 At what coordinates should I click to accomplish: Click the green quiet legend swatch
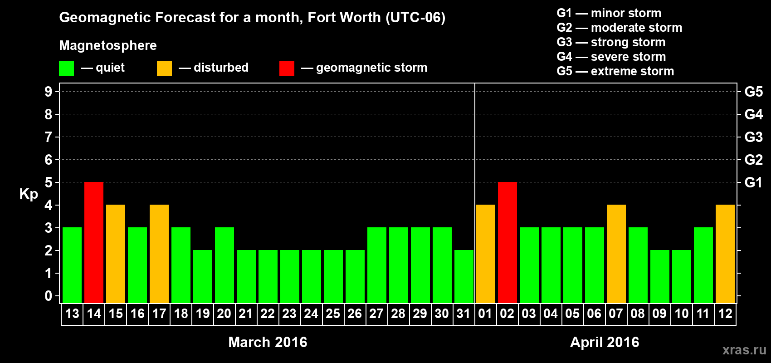66,69
